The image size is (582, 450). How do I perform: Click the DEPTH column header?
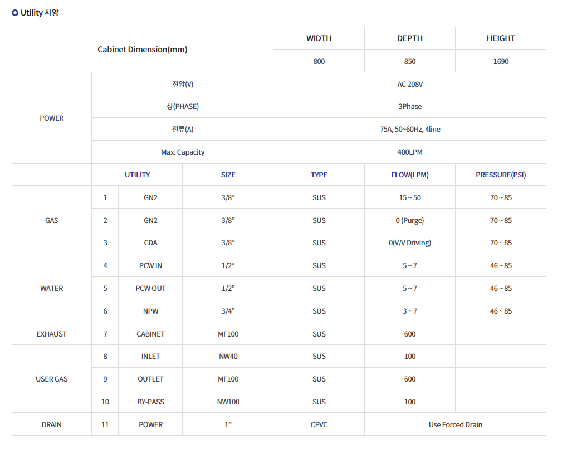click(x=409, y=38)
